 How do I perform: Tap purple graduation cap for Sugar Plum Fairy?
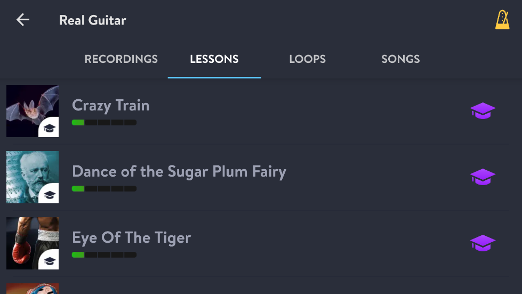click(483, 177)
